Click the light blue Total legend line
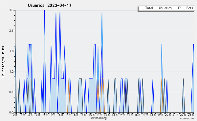The width and height of the screenshot is (197, 121). coord(142,8)
